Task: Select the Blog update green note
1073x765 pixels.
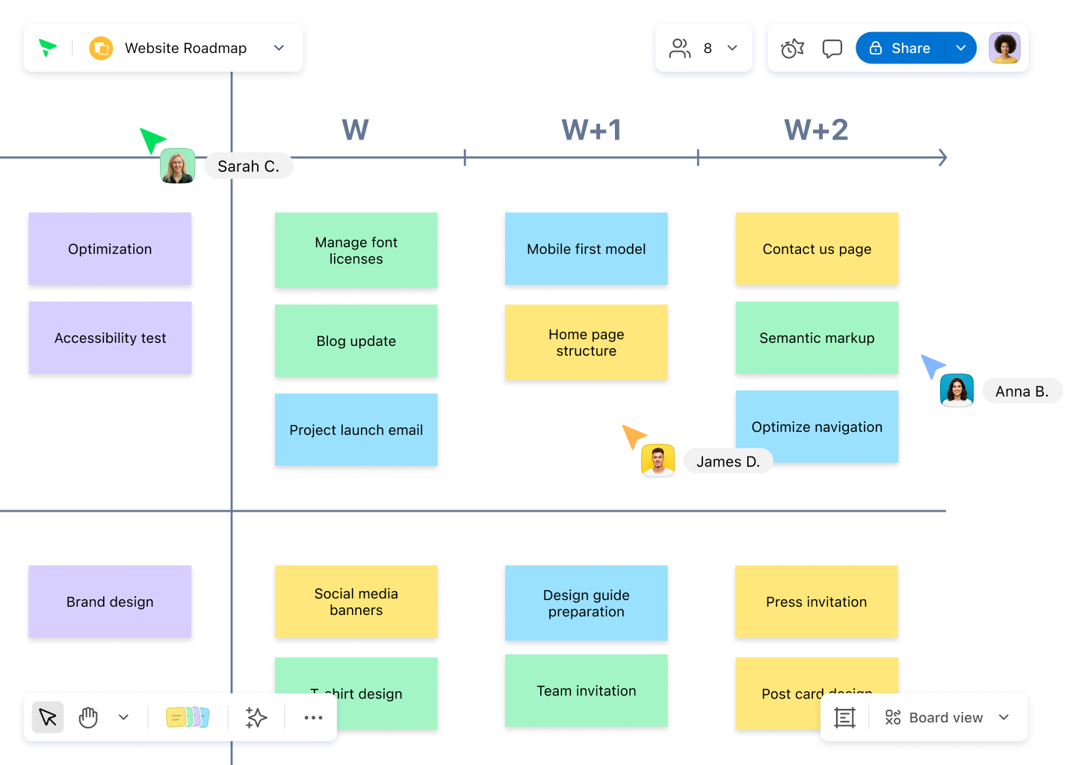Action: click(356, 341)
